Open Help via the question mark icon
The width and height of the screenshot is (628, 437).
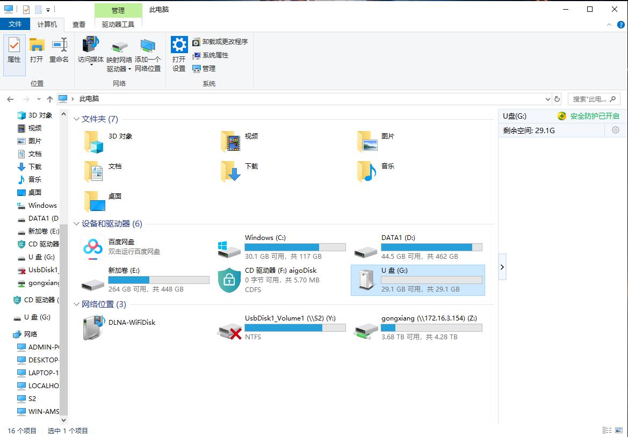(x=621, y=25)
